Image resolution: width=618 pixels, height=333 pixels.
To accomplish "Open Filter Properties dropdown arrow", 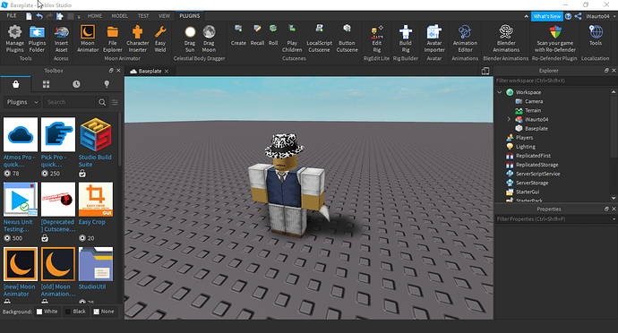I will pyautogui.click(x=614, y=218).
